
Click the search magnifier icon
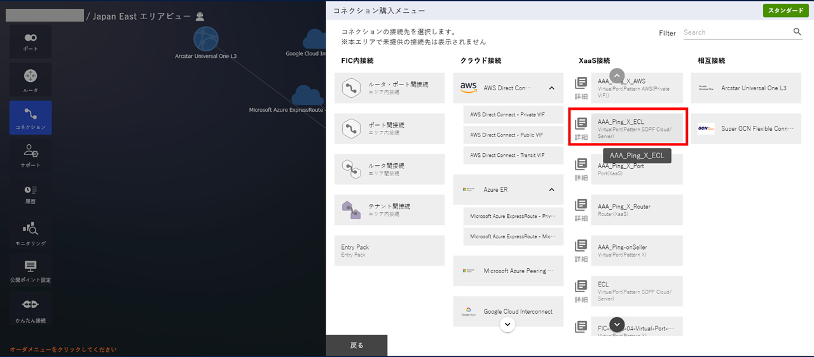(x=797, y=32)
